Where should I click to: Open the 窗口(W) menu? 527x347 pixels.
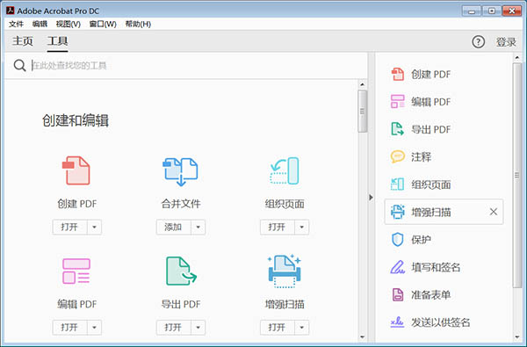[x=103, y=24]
